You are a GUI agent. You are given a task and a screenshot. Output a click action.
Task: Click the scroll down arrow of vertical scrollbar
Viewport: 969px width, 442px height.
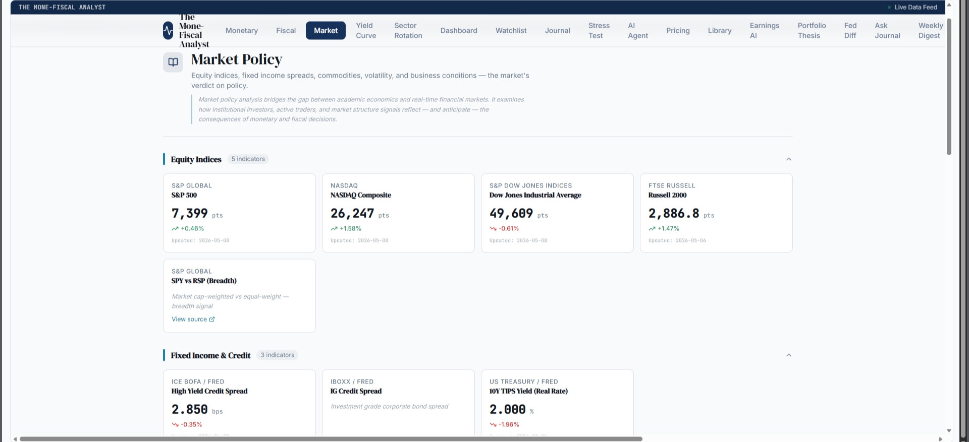949,431
